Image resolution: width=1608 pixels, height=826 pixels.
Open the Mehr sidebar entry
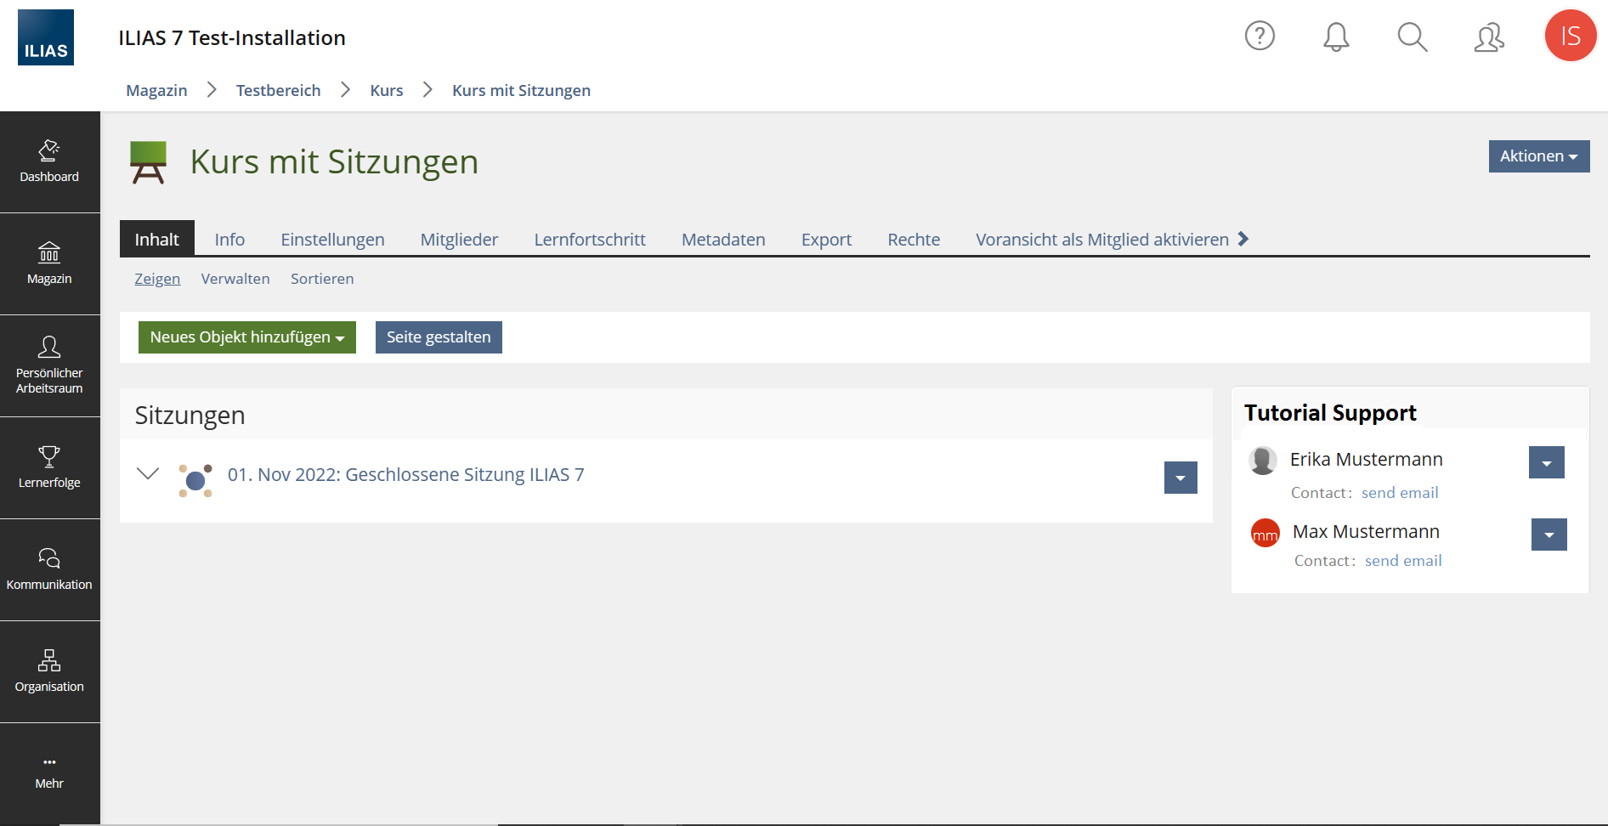pos(49,773)
